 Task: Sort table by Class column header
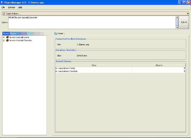point(94,65)
